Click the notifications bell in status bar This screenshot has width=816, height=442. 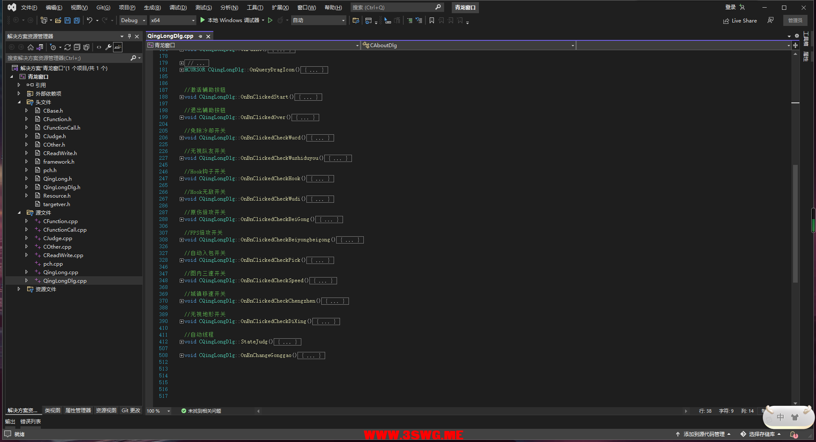tap(793, 434)
